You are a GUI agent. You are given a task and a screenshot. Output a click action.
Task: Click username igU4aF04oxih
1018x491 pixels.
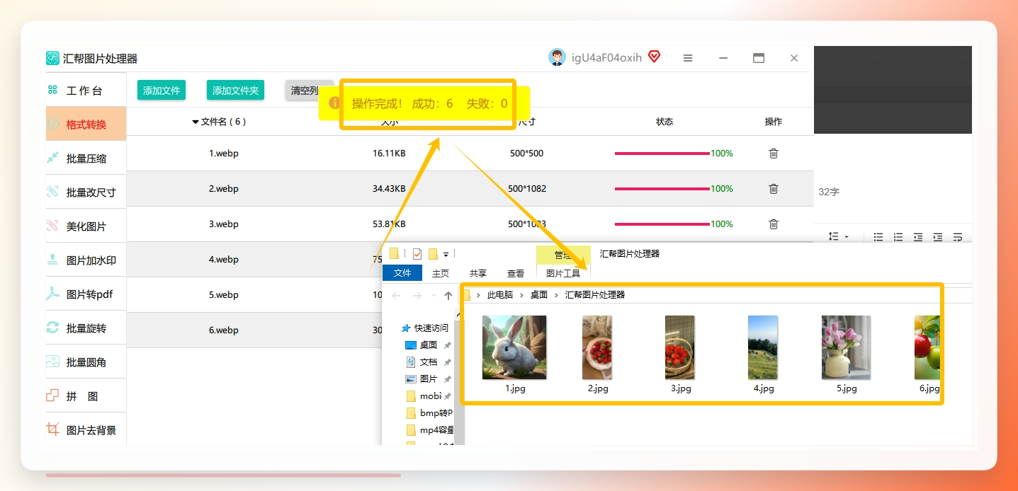[606, 58]
